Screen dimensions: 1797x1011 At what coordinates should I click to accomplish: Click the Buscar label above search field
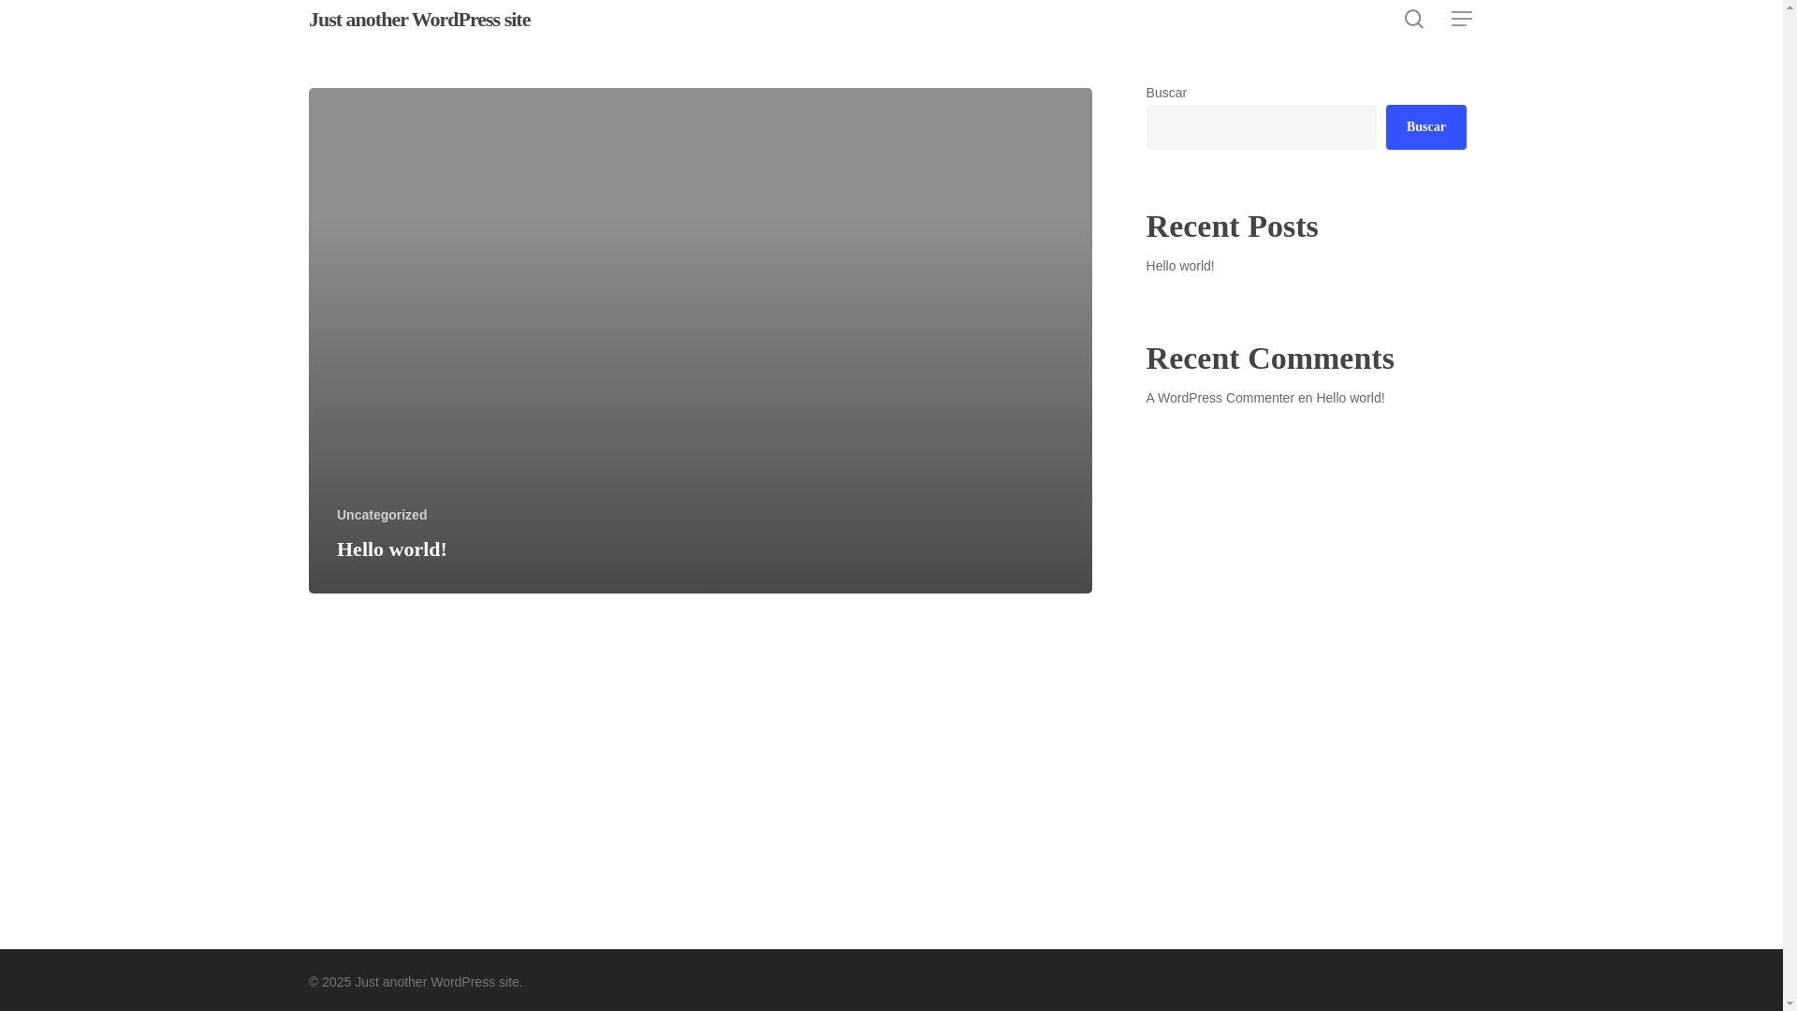coord(1166,93)
